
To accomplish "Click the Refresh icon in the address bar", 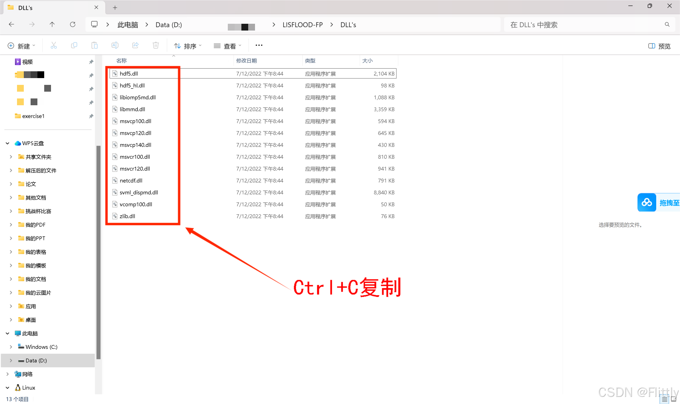I will pyautogui.click(x=73, y=24).
